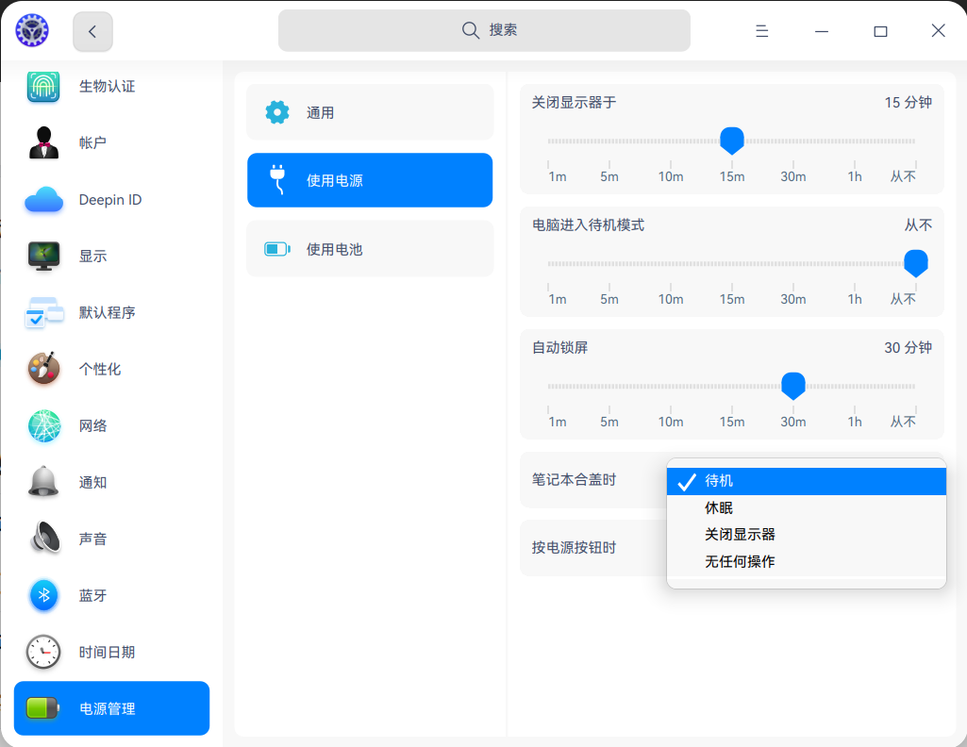
Task: Click the 时间日期 sidebar label
Action: (x=107, y=652)
